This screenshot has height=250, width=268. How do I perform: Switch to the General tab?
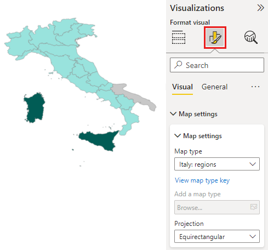[x=214, y=87]
